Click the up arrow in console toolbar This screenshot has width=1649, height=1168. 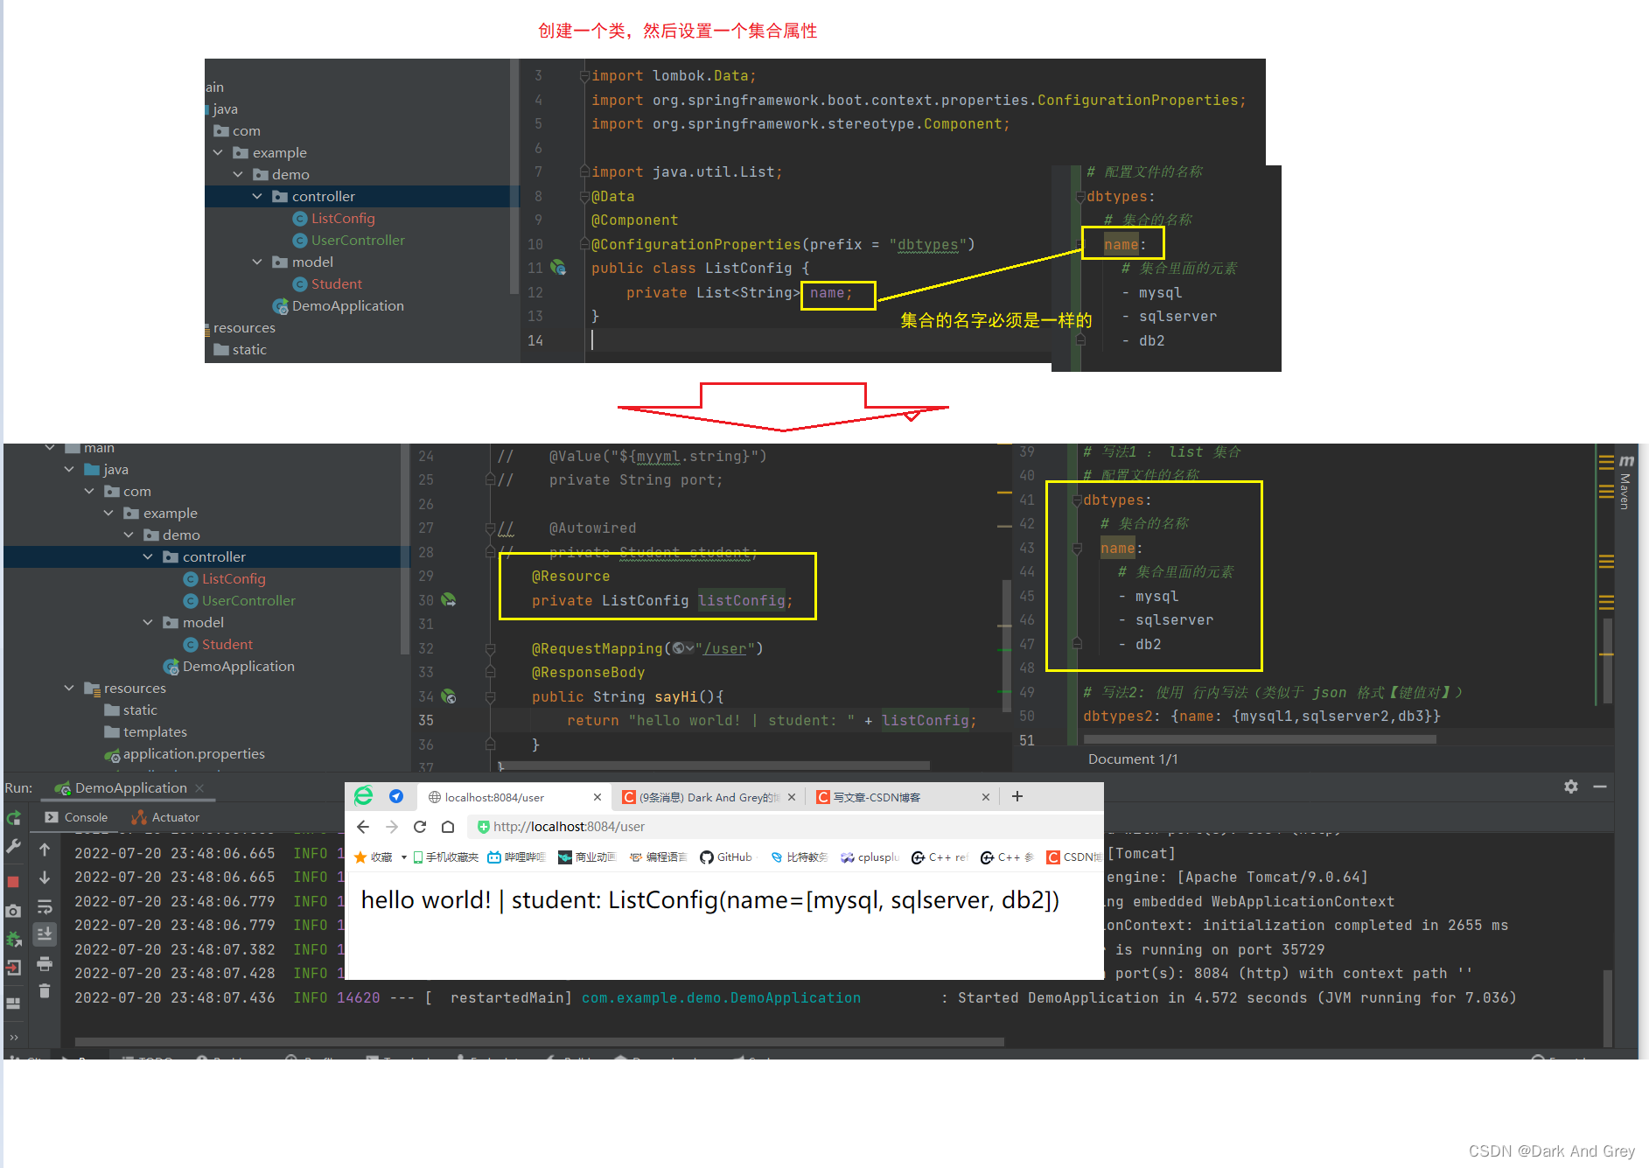pyautogui.click(x=45, y=850)
